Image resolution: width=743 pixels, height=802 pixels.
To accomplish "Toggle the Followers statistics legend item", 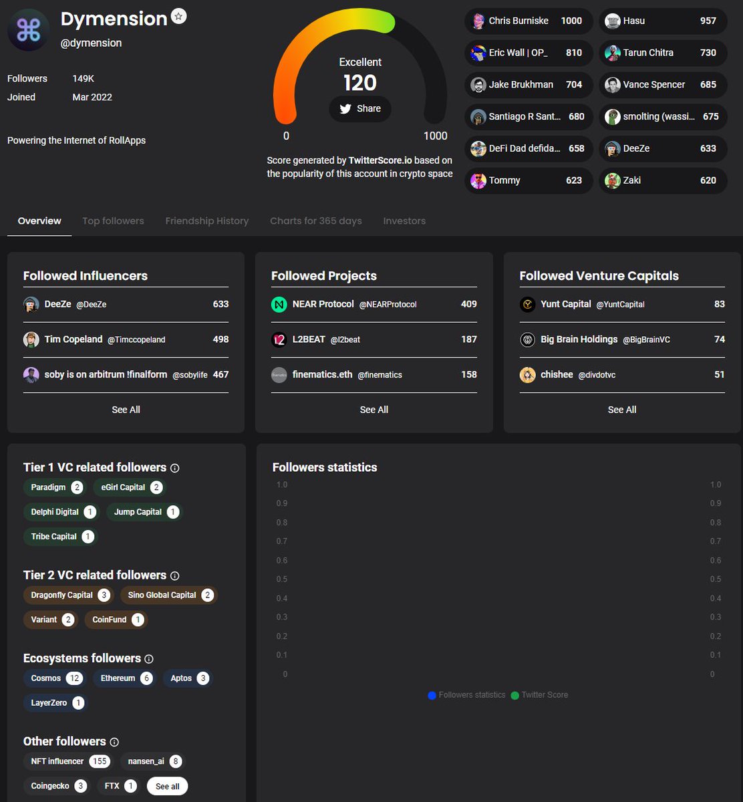I will tap(466, 695).
